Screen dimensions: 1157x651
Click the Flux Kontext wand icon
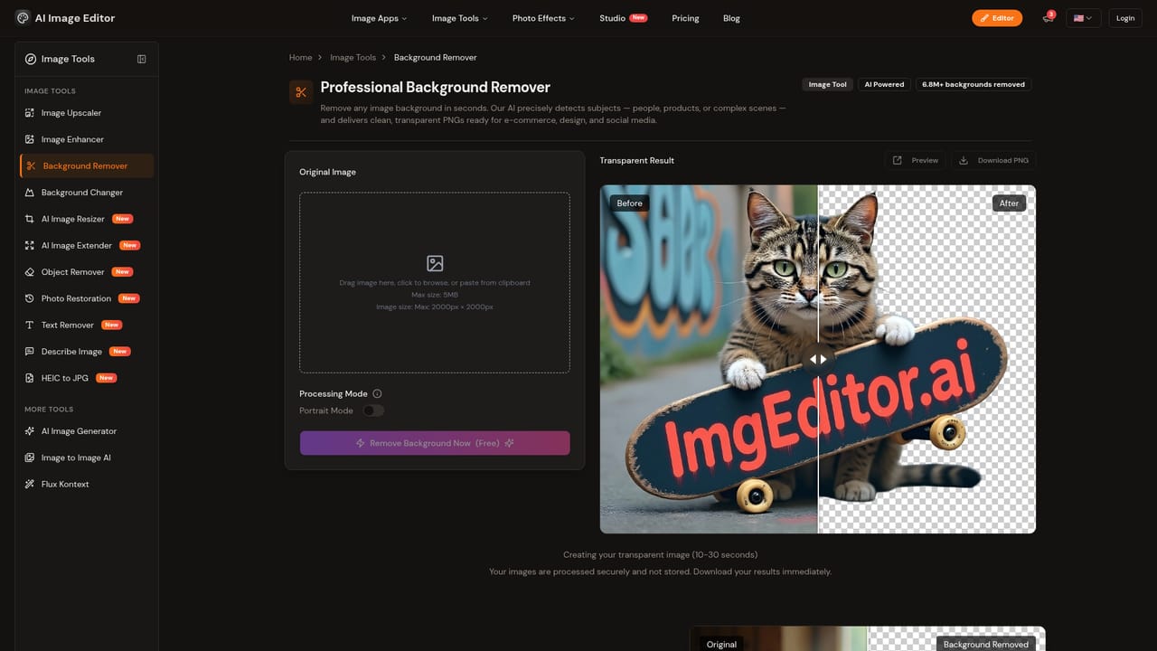(x=31, y=484)
